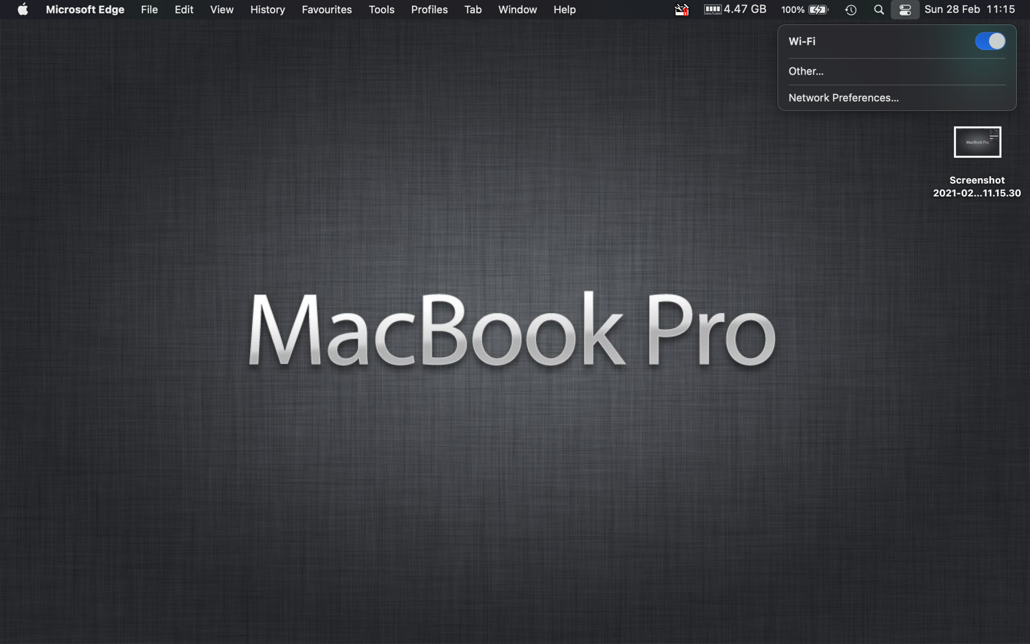The width and height of the screenshot is (1030, 644).
Task: Open the Tools menu
Action: click(x=381, y=9)
